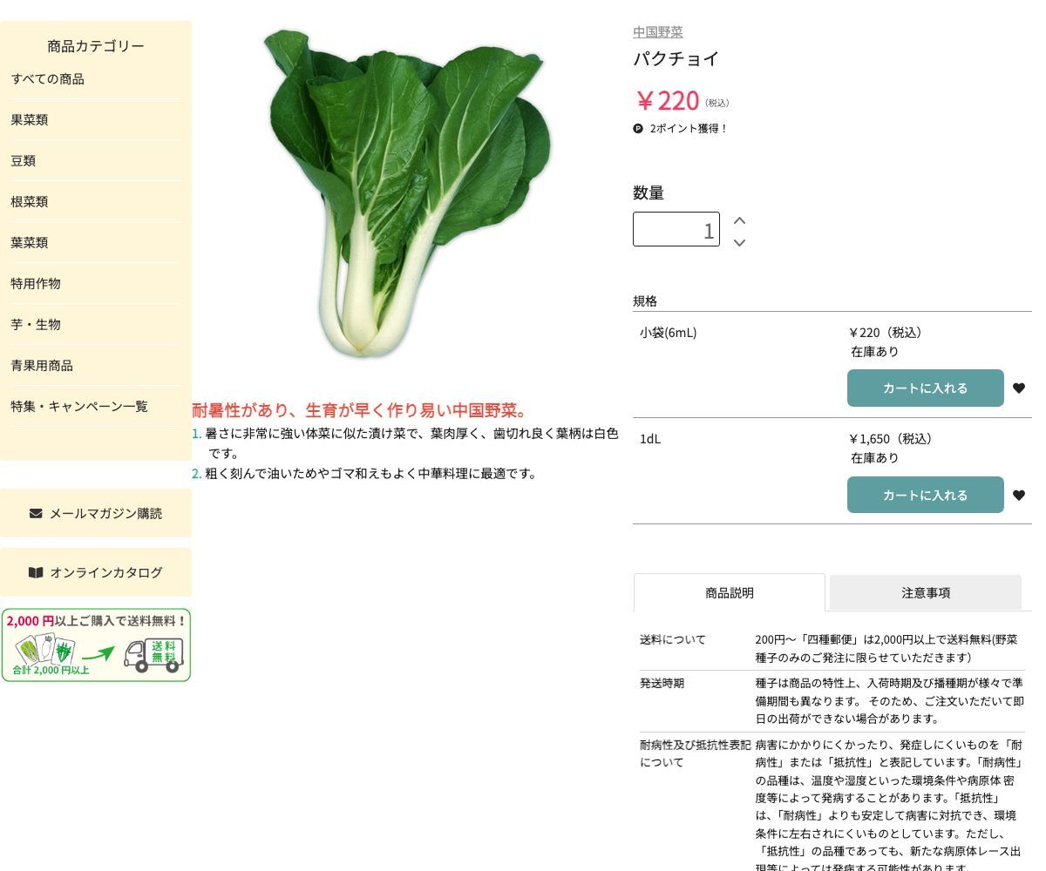Click the quantity input field
The width and height of the screenshot is (1046, 871).
(x=676, y=230)
